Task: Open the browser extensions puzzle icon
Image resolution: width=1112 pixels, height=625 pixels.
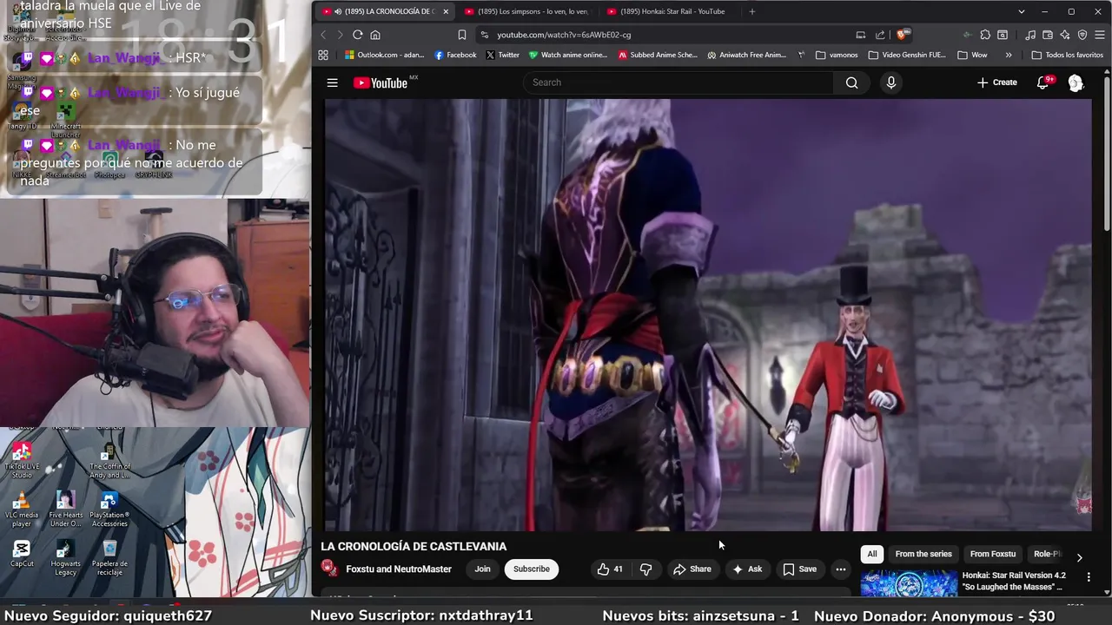Action: pyautogui.click(x=985, y=35)
